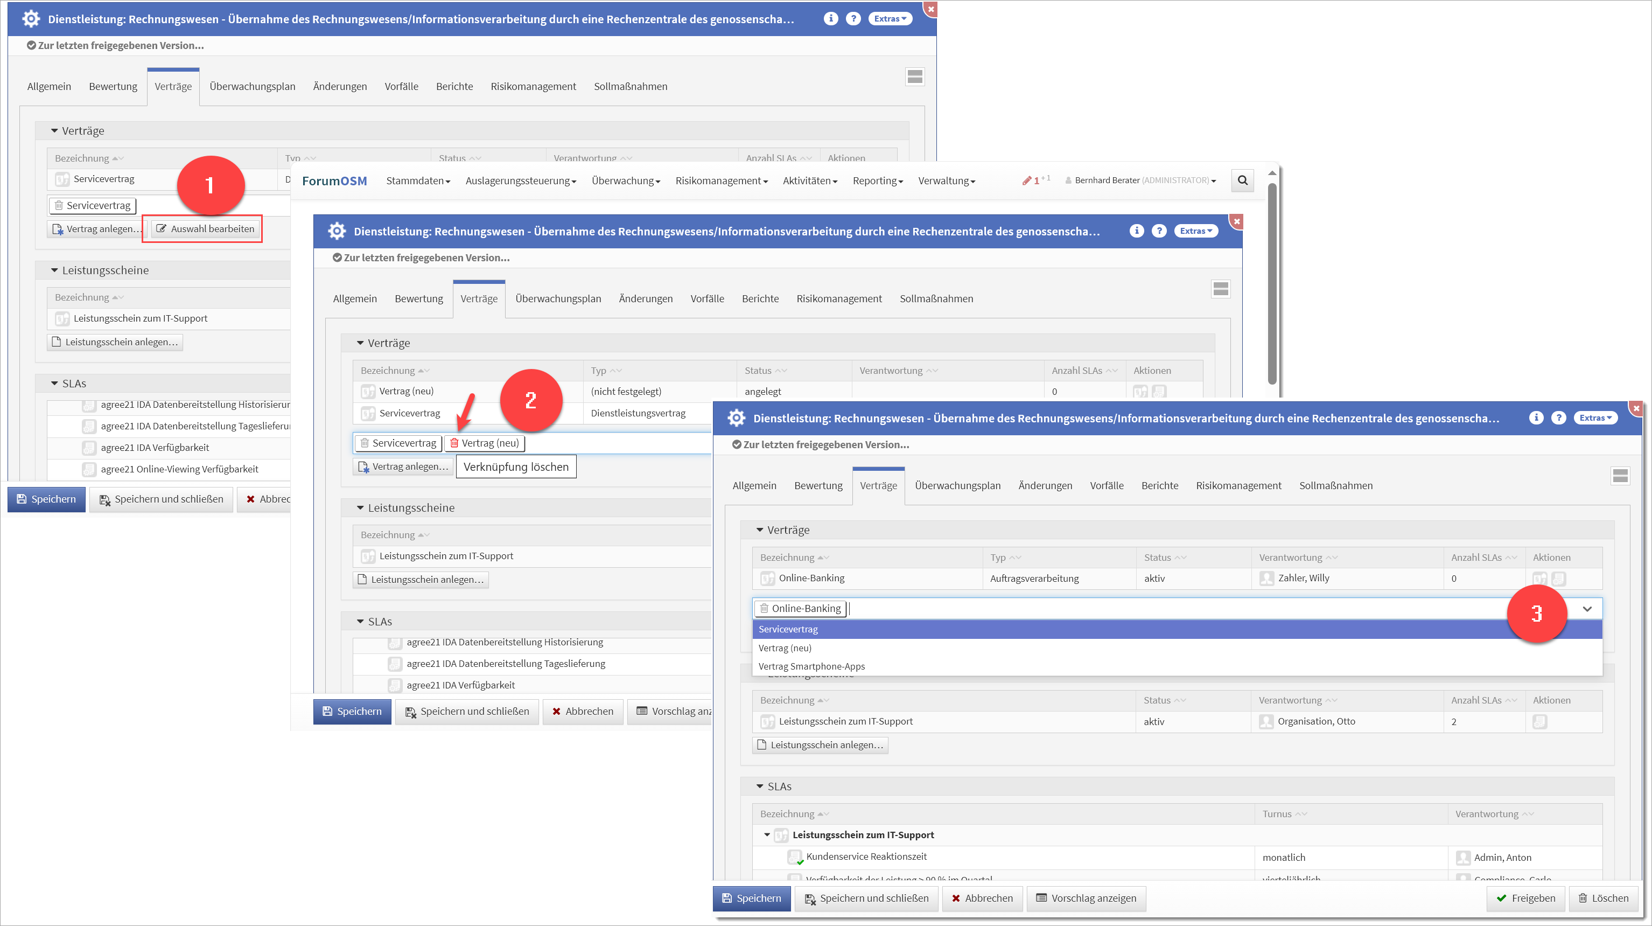The height and width of the screenshot is (926, 1652).
Task: Open the Risikomanagement tab in top-left window
Action: (x=533, y=87)
